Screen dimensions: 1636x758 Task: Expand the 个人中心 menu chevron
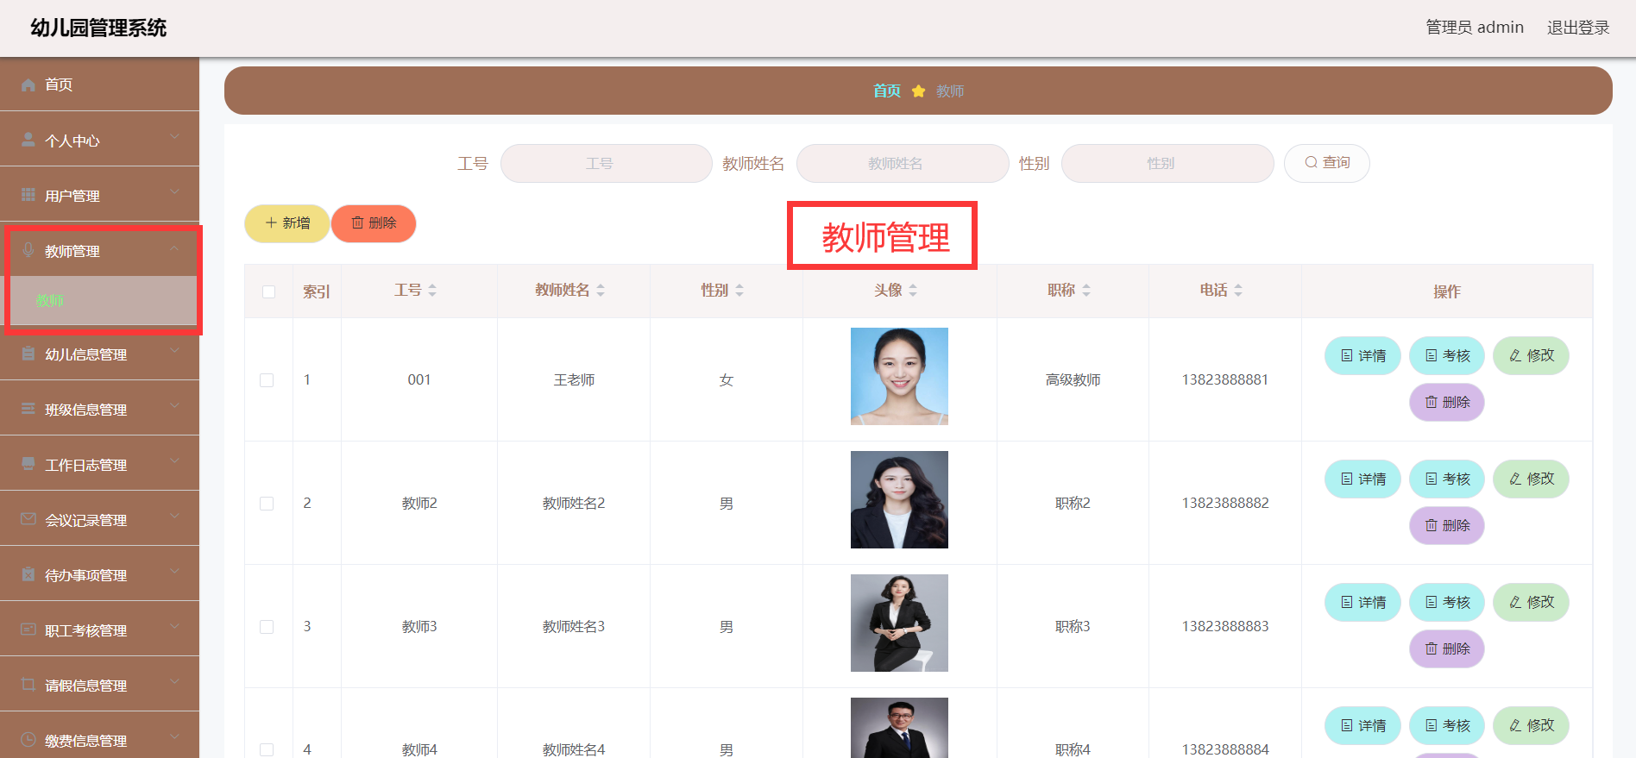point(175,136)
